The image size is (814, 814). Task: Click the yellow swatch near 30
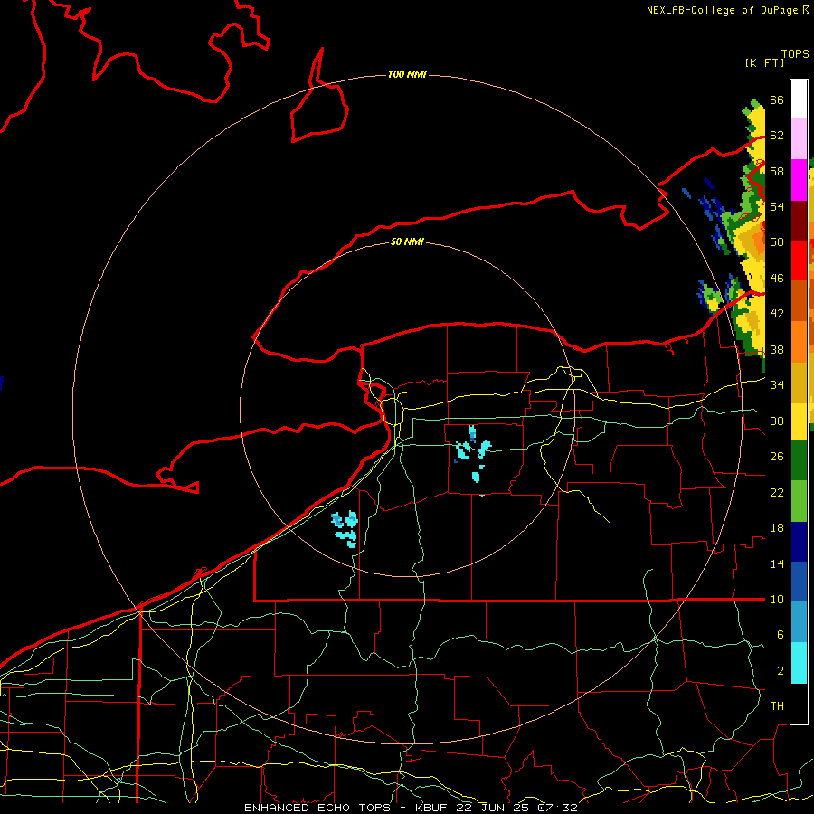[x=799, y=421]
